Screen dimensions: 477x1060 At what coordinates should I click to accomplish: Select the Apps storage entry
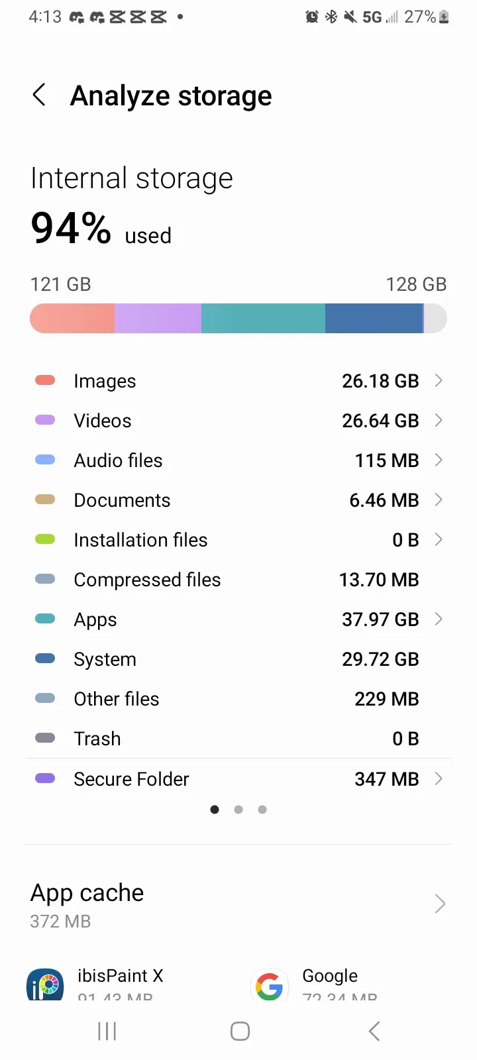238,619
